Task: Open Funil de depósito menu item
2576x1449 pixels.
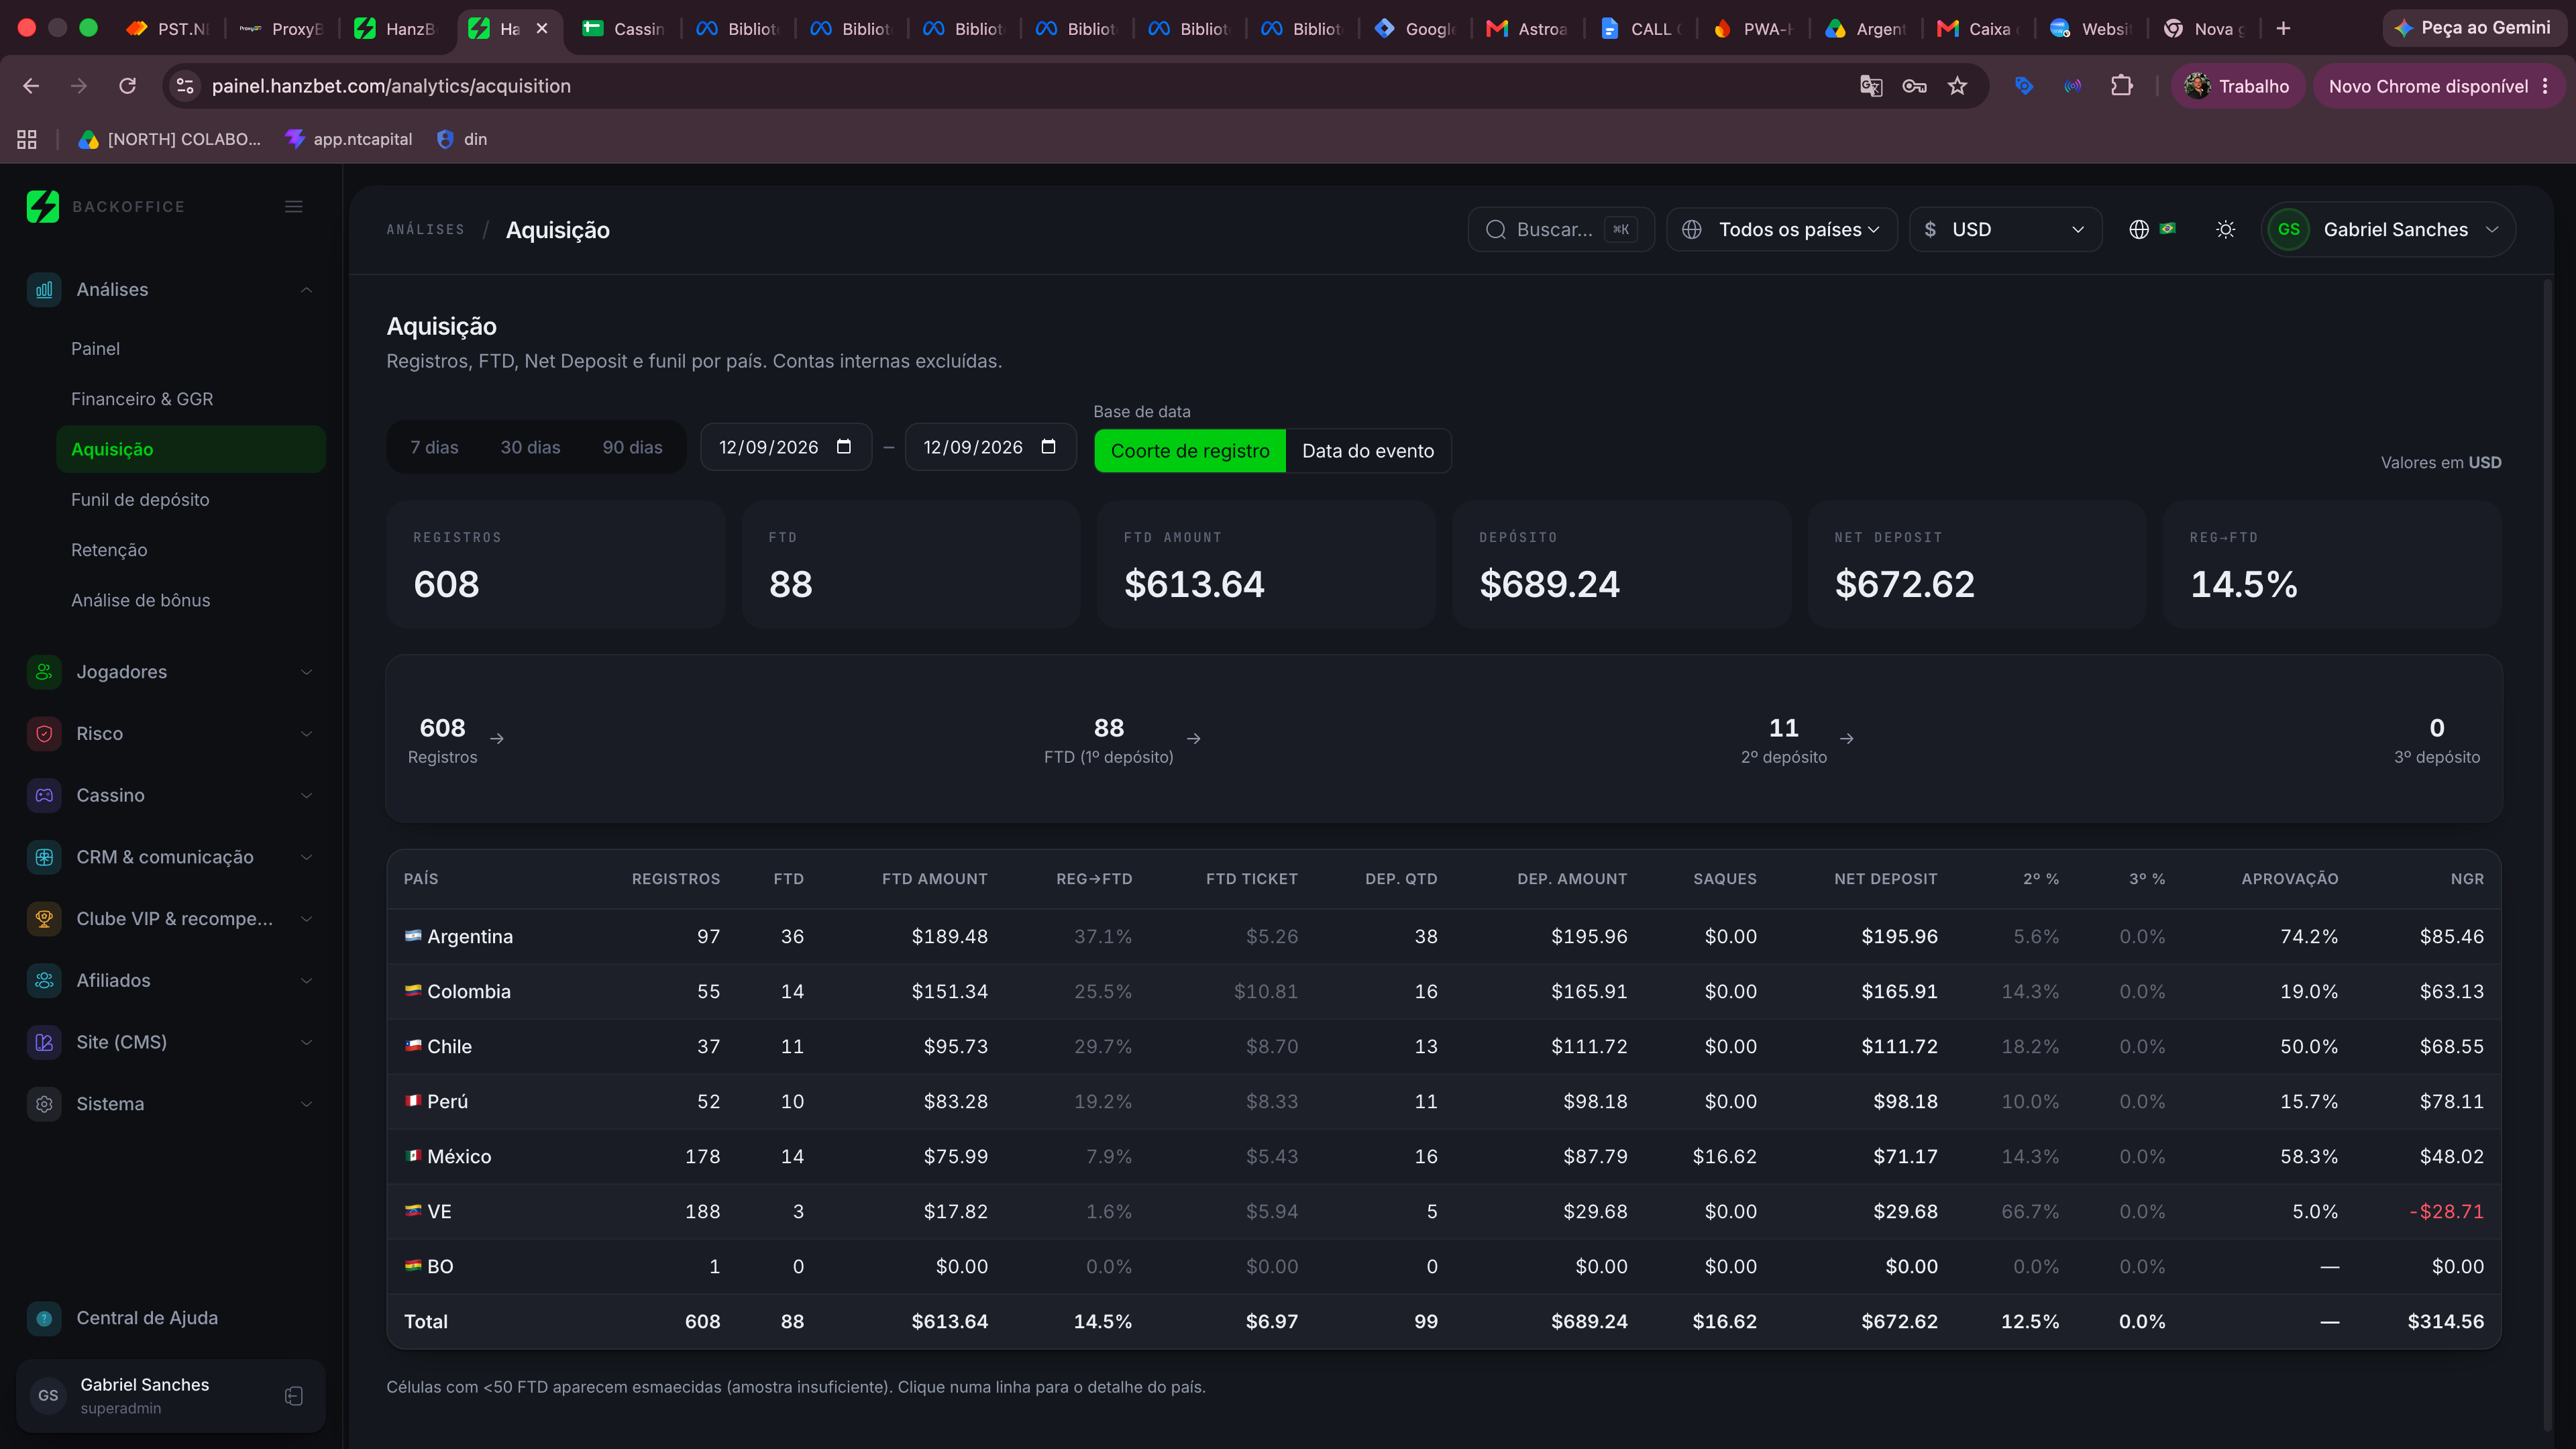Action: [x=191, y=500]
